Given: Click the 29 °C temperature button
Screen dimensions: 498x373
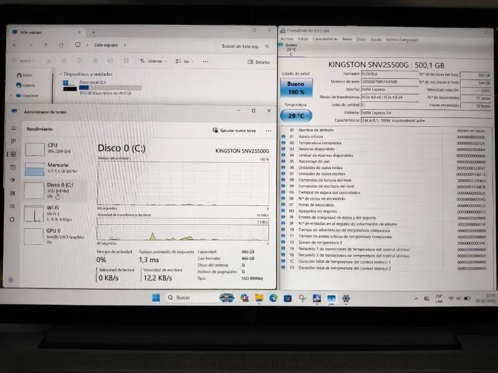Looking at the screenshot, I should point(296,116).
